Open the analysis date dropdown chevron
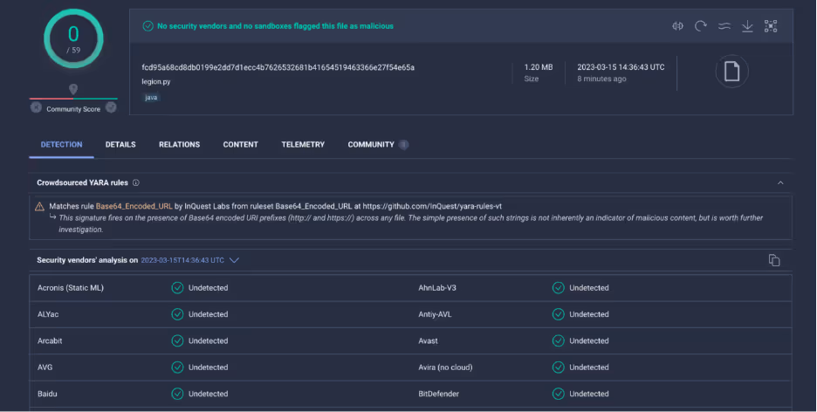817x412 pixels. [234, 260]
